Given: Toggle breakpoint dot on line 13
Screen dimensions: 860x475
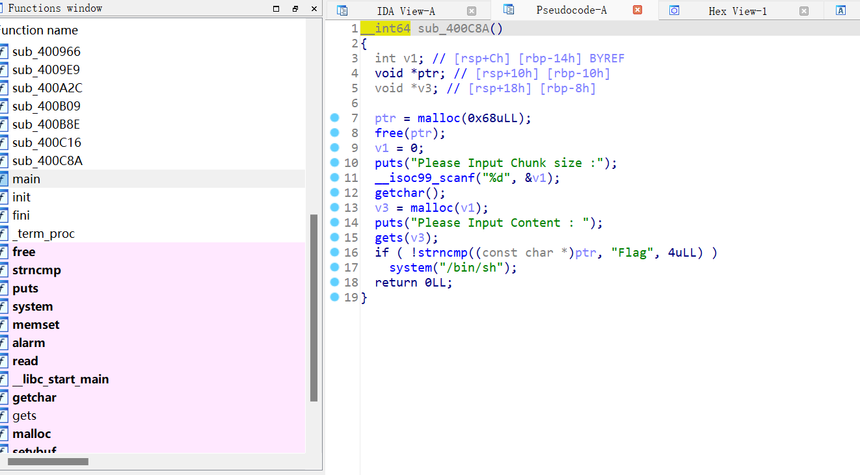Looking at the screenshot, I should pyautogui.click(x=334, y=207).
